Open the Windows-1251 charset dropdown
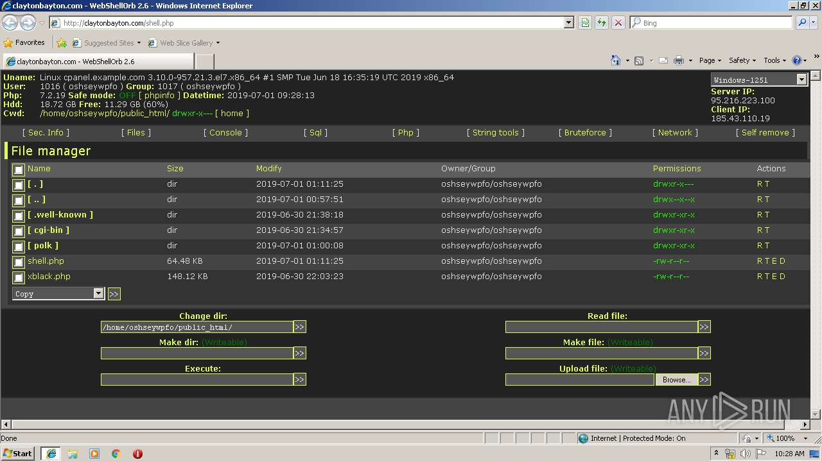822x462 pixels. pos(759,80)
